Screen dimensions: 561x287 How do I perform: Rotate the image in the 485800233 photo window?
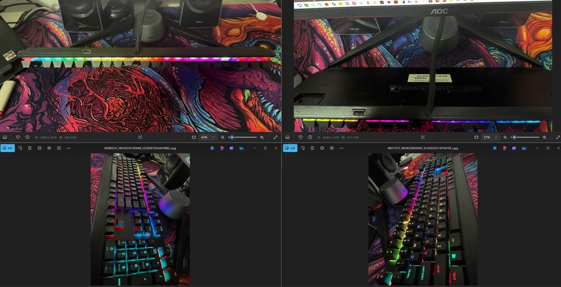coord(20,148)
